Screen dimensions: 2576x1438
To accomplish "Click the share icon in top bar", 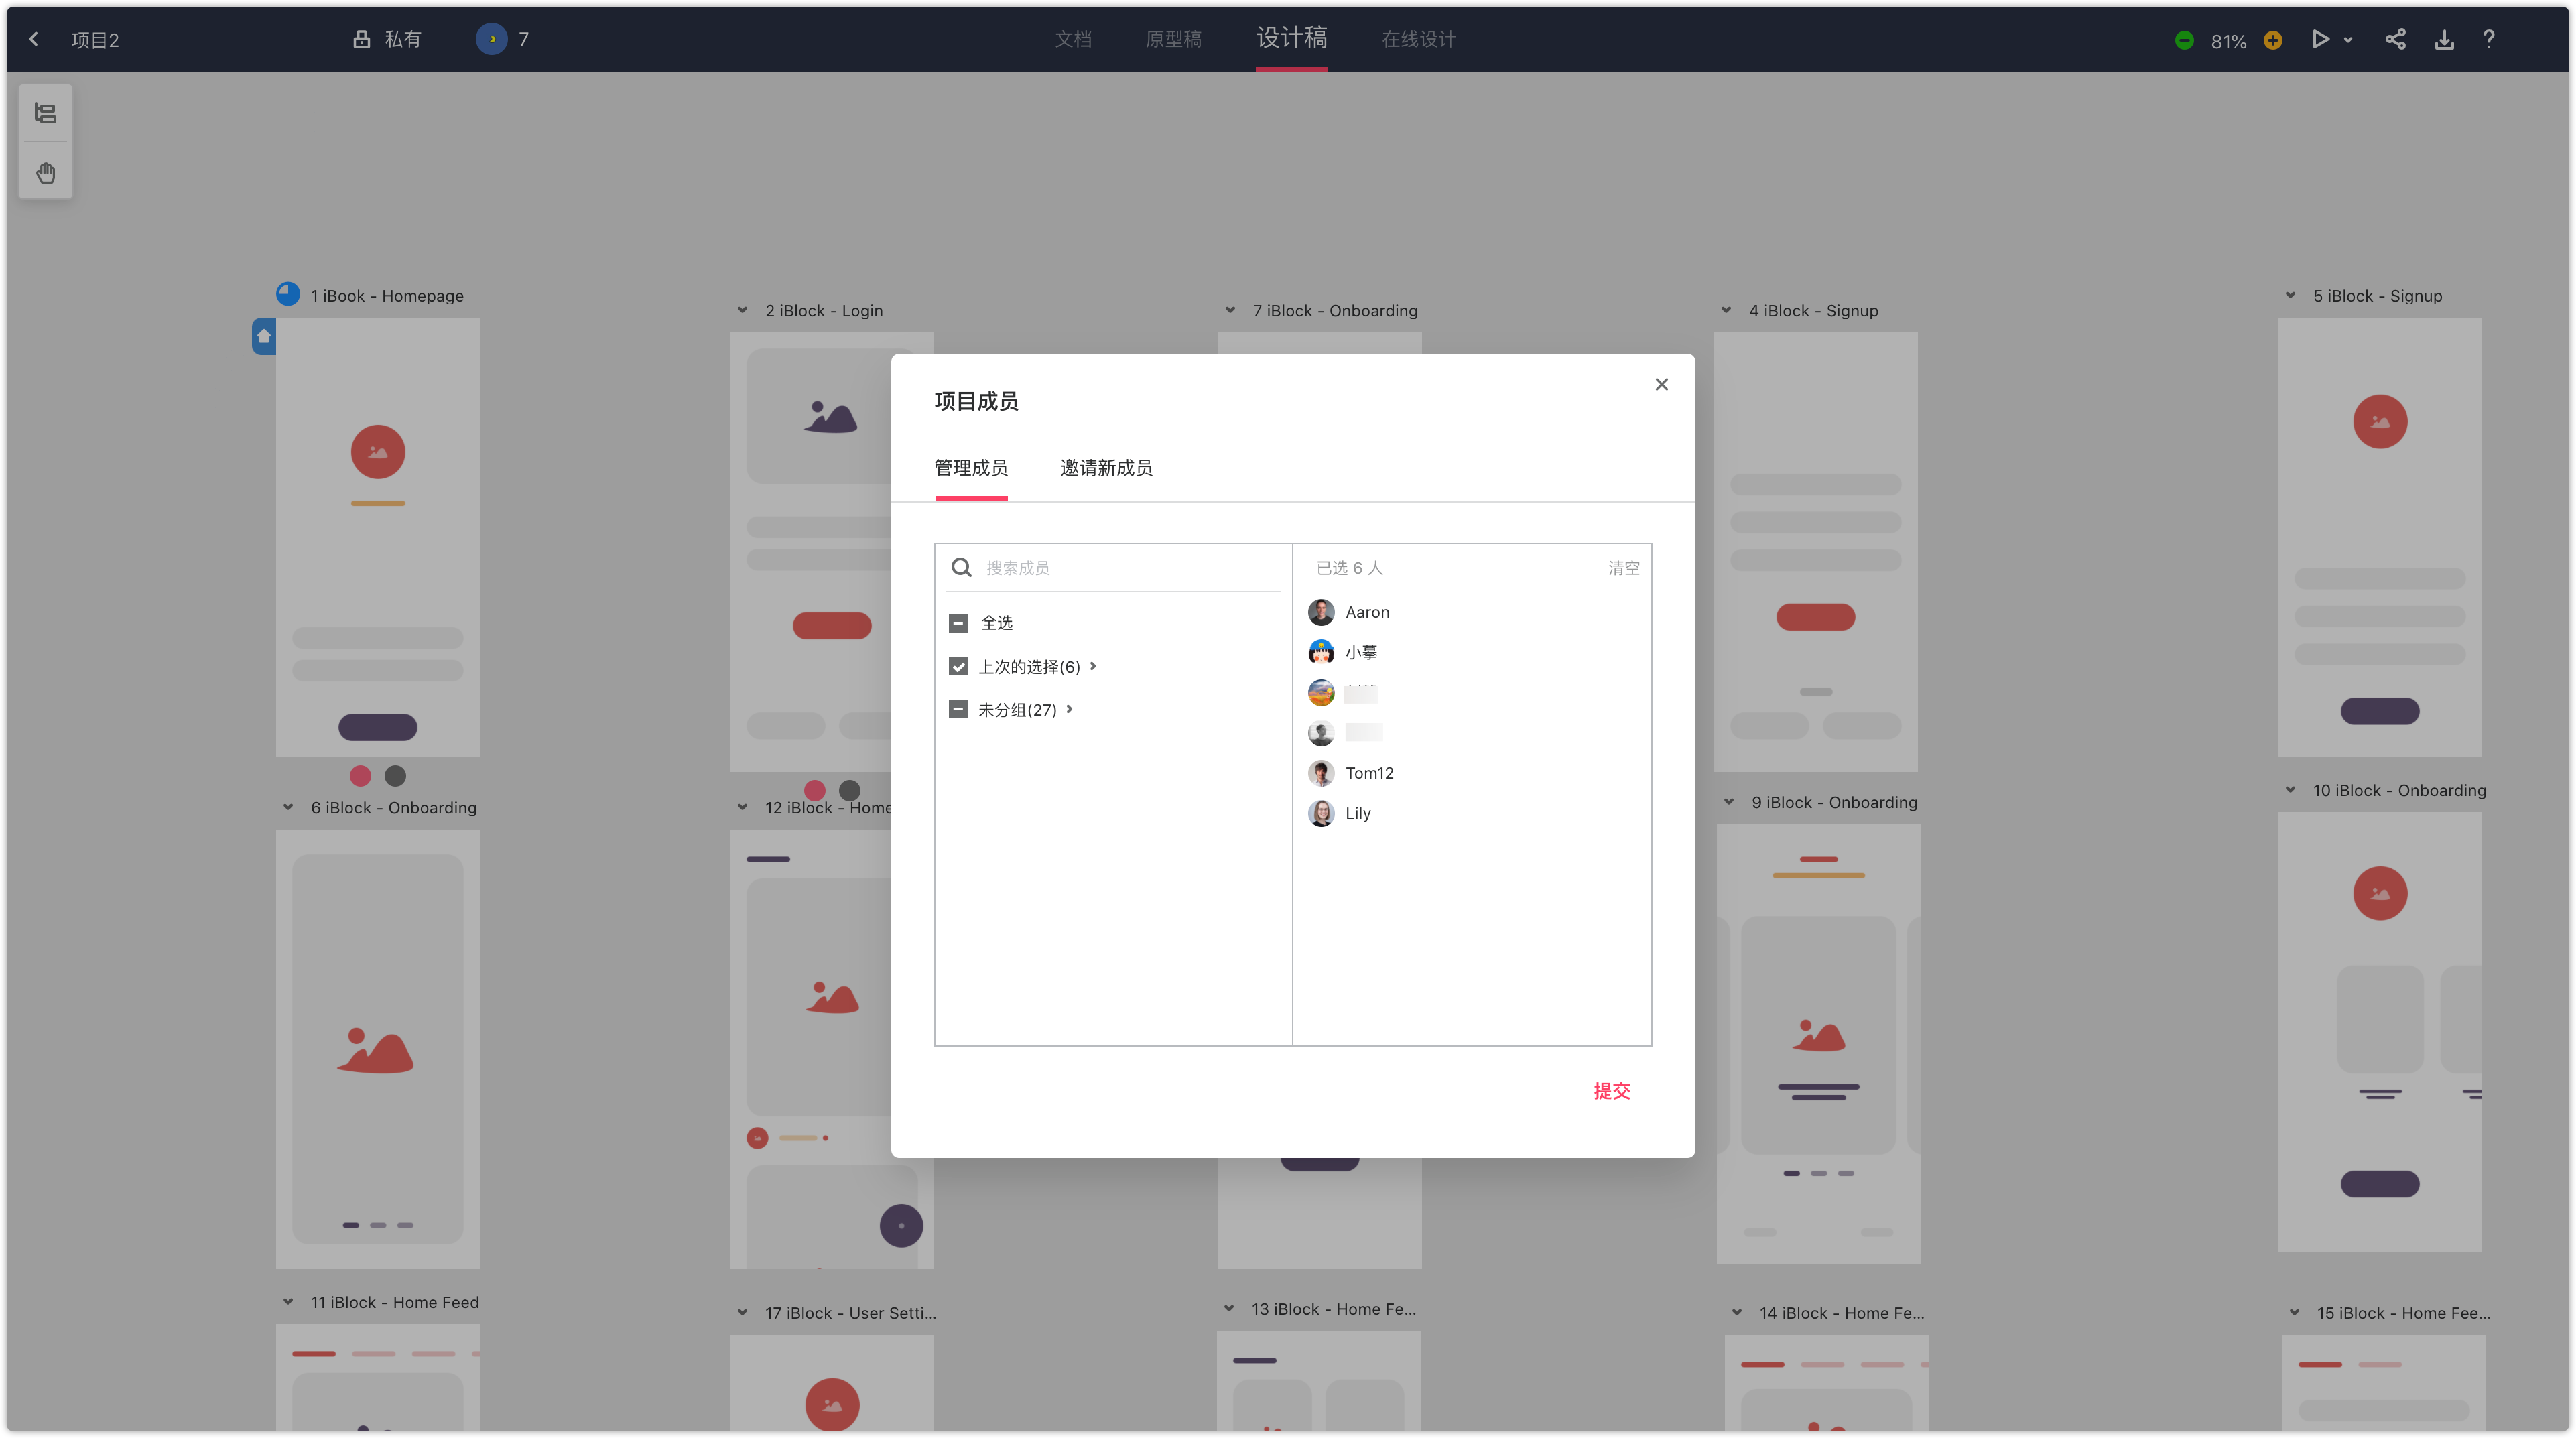I will (x=2395, y=39).
